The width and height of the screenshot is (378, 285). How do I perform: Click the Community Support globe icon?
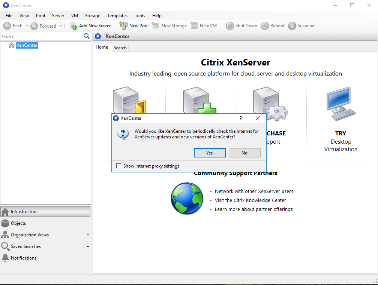pyautogui.click(x=187, y=199)
